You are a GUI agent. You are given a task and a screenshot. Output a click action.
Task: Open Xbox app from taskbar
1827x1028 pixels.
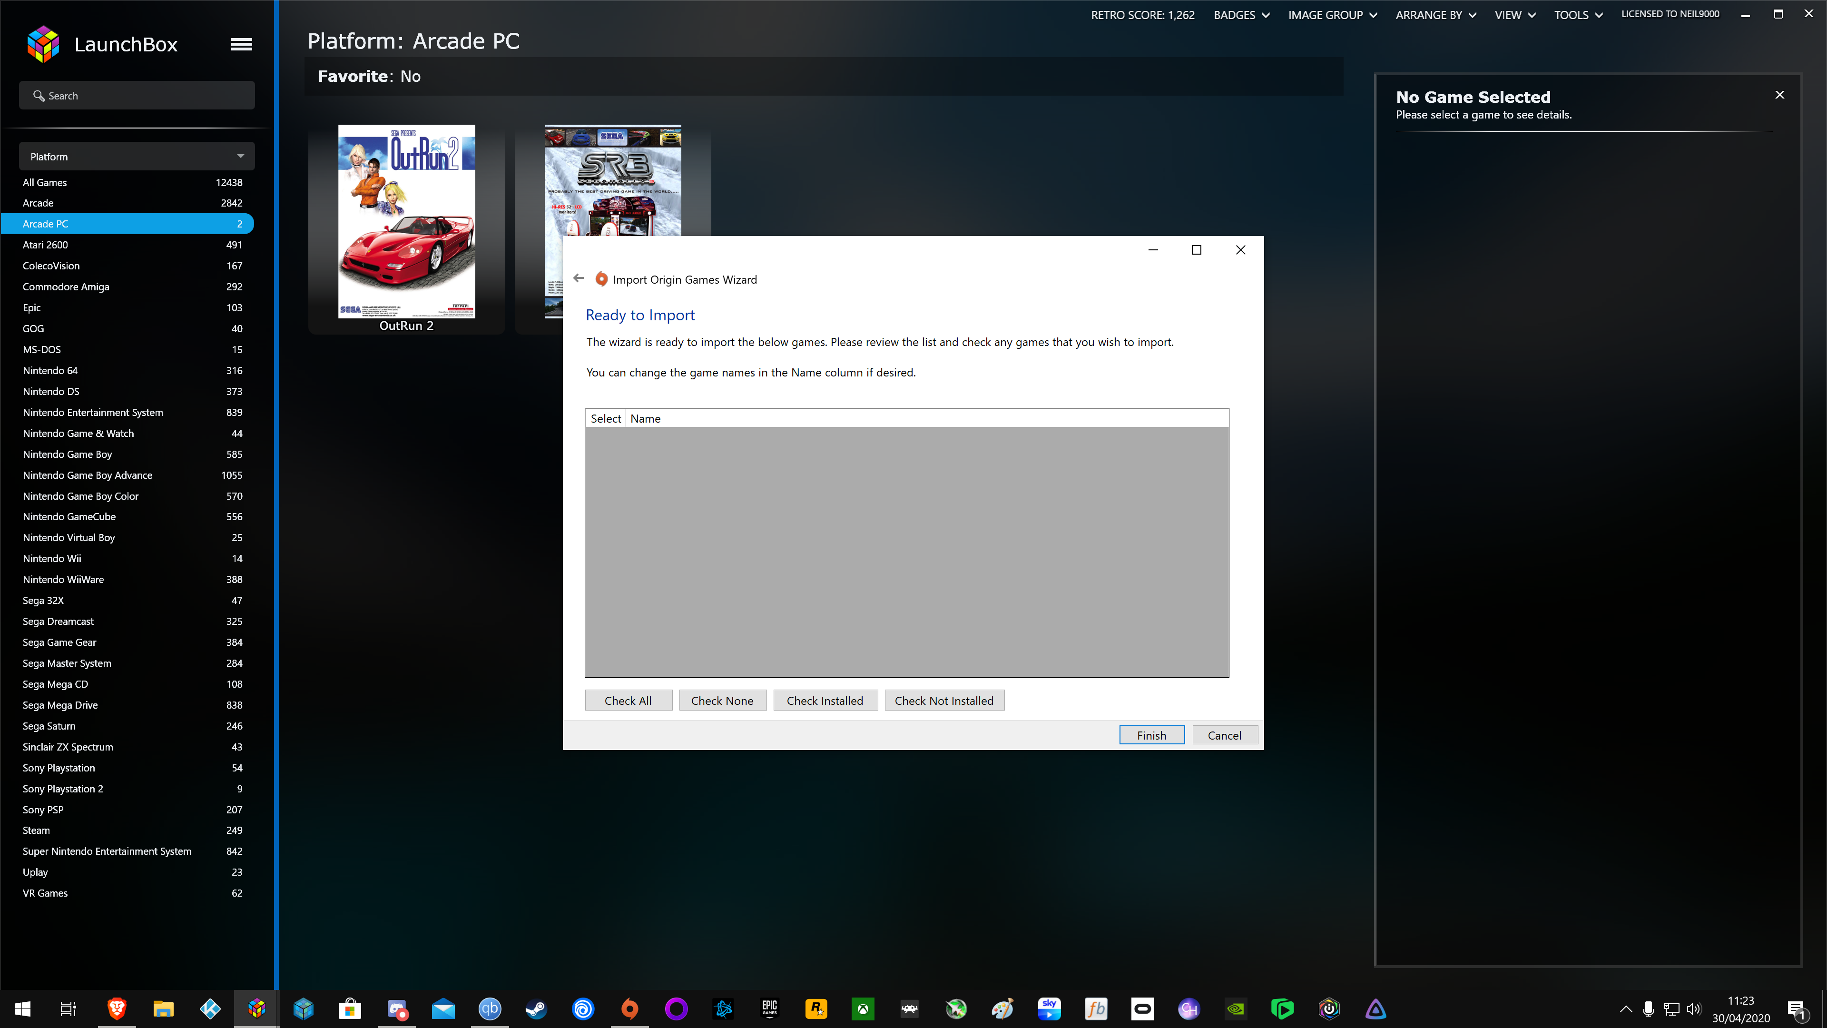[863, 1009]
